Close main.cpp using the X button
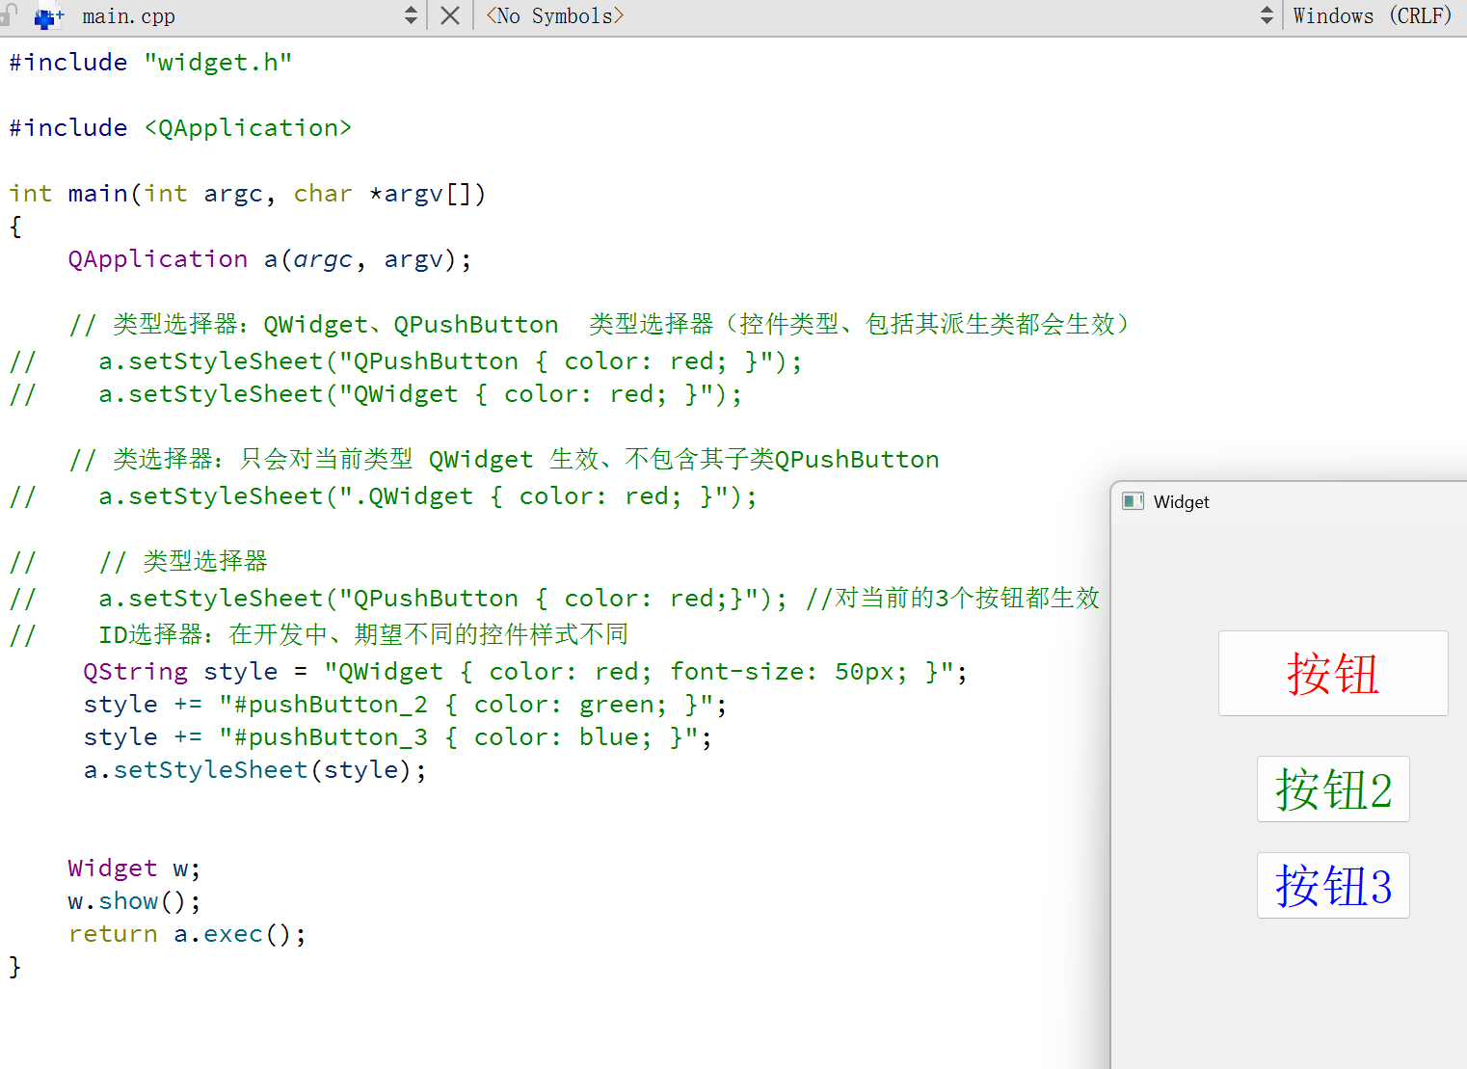This screenshot has height=1069, width=1467. 449,15
